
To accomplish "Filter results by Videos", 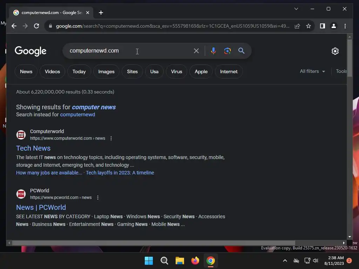I will click(x=53, y=71).
